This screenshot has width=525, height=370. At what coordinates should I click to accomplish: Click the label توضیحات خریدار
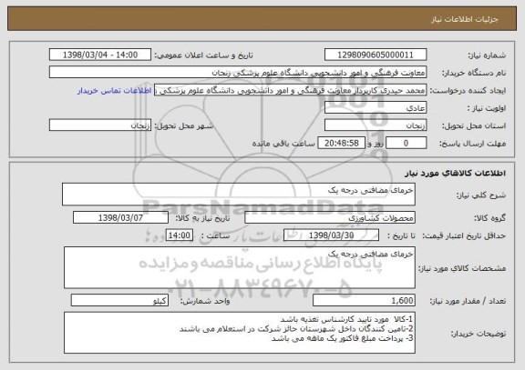(x=479, y=334)
